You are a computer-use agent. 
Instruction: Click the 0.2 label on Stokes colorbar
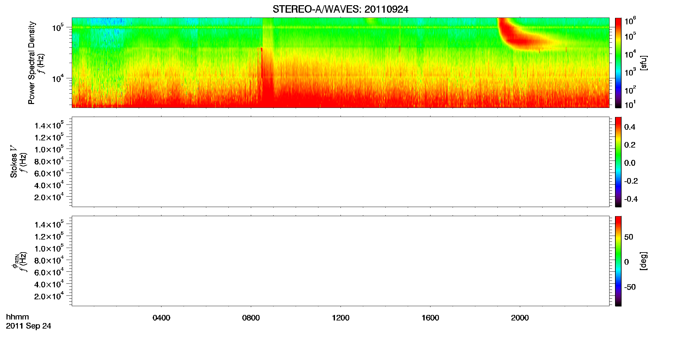(x=629, y=145)
